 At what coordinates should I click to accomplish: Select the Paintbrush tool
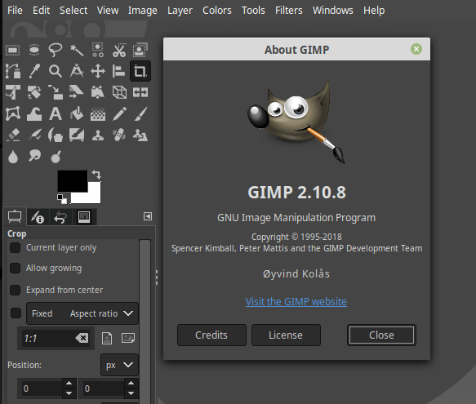(140, 113)
